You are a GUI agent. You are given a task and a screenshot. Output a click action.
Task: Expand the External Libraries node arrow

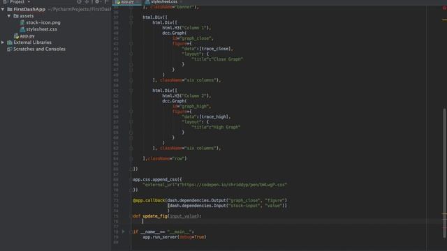3,43
